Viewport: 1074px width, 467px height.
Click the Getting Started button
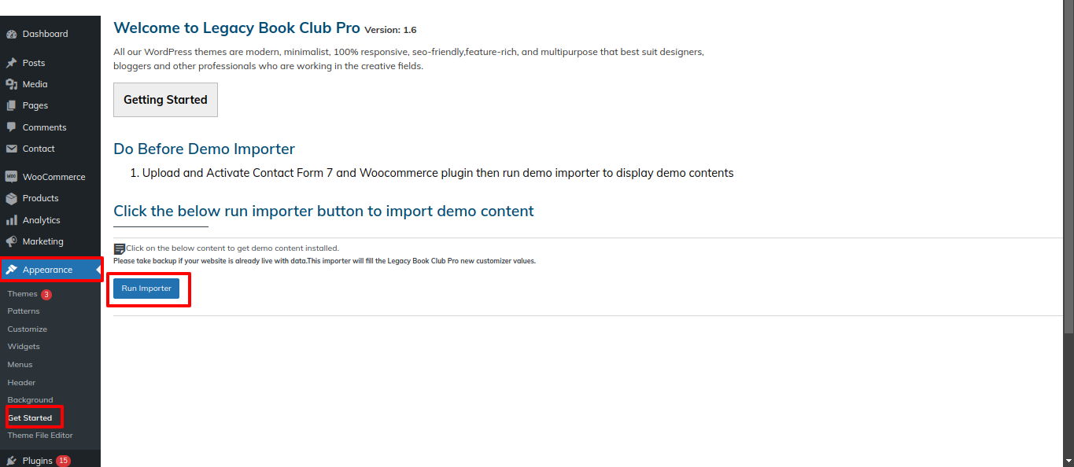tap(165, 100)
